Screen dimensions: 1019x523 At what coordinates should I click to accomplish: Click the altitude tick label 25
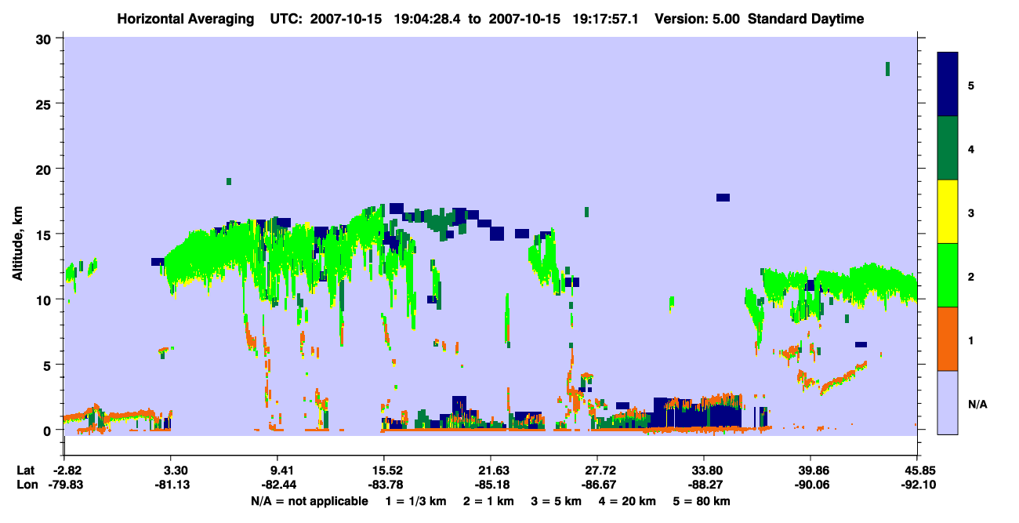pyautogui.click(x=45, y=104)
